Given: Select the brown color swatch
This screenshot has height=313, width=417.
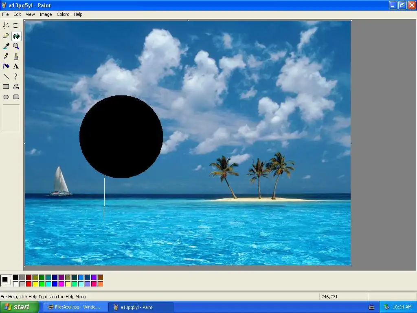Looking at the screenshot, I should [100, 277].
